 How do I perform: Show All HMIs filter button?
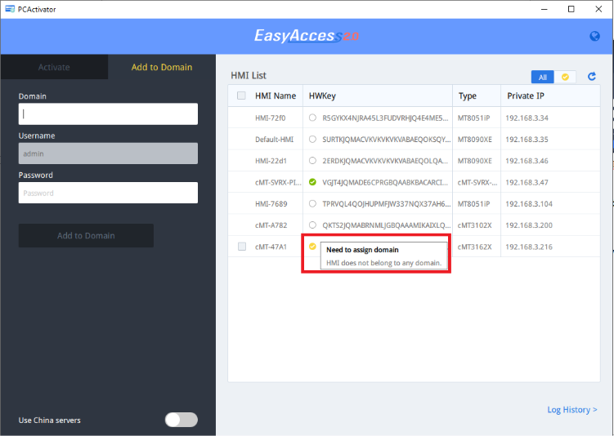tap(542, 77)
